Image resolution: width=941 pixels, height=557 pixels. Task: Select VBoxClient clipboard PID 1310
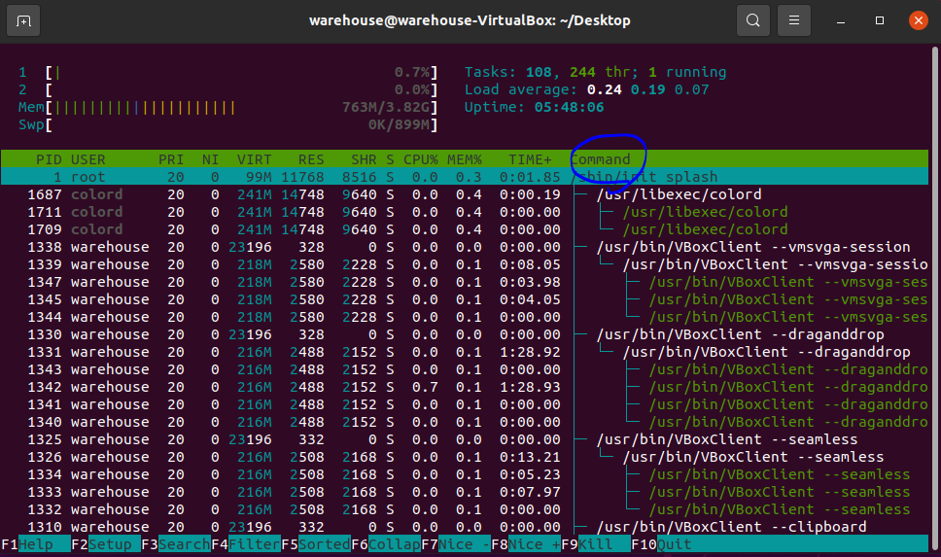pyautogui.click(x=465, y=527)
